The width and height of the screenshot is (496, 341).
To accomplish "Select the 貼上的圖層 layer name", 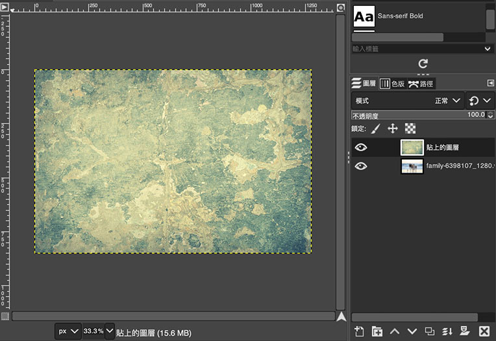I will pos(443,147).
